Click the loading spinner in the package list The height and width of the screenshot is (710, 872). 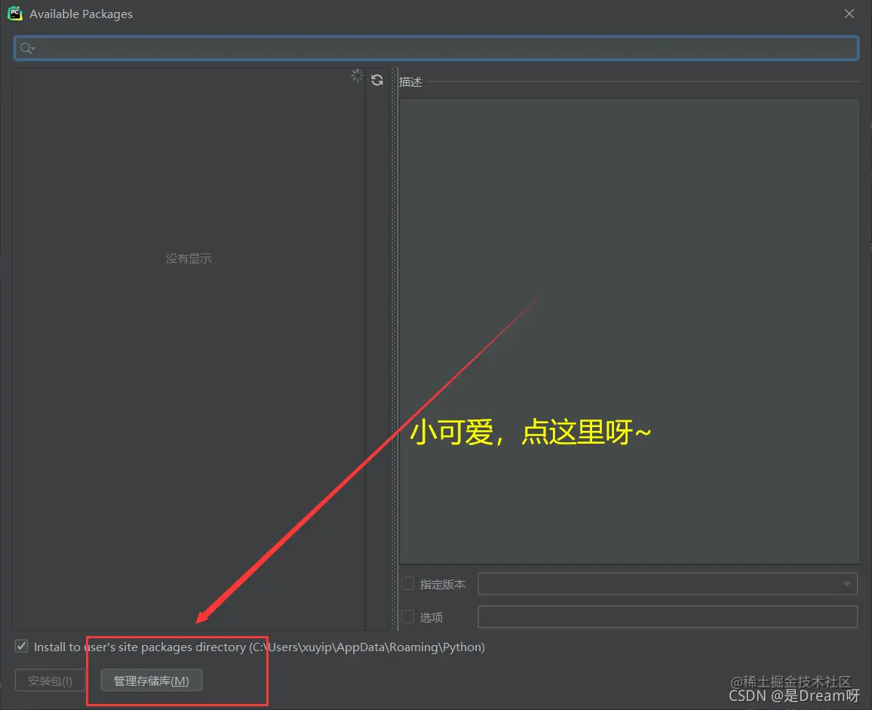click(x=357, y=75)
